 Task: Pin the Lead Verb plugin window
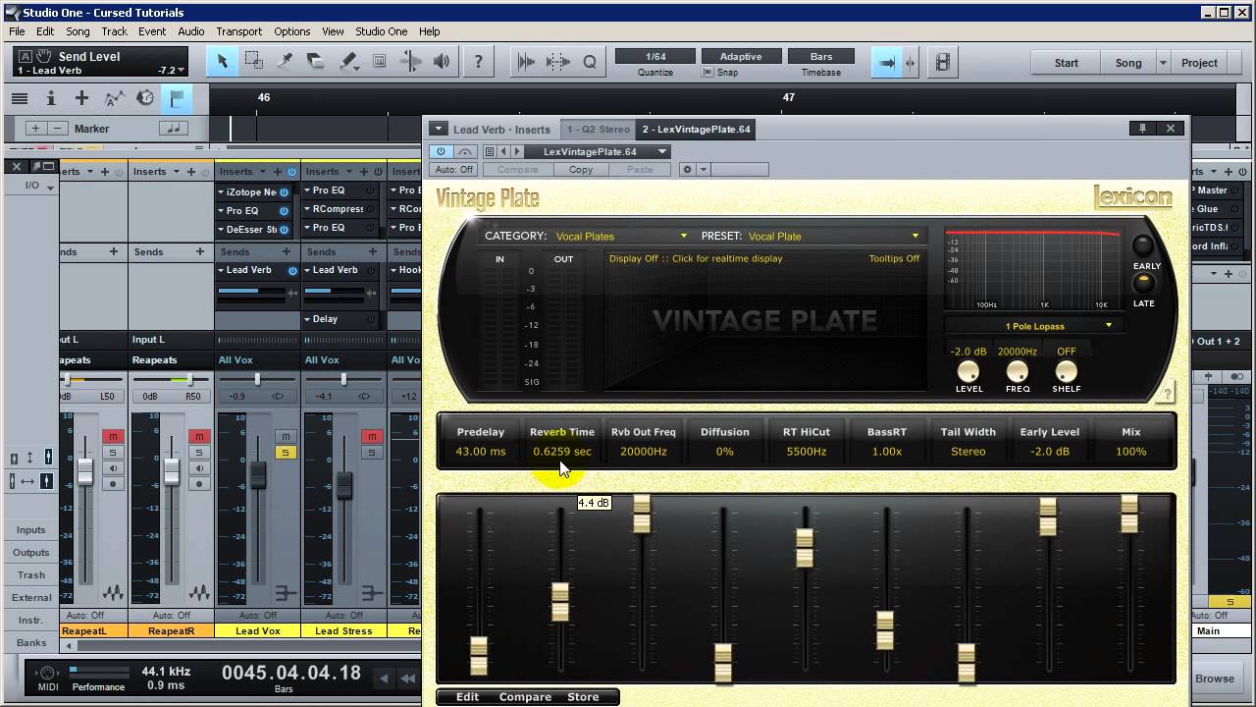[x=1143, y=129]
